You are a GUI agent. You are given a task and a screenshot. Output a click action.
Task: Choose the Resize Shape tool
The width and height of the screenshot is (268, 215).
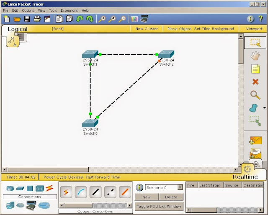pyautogui.click(x=255, y=121)
